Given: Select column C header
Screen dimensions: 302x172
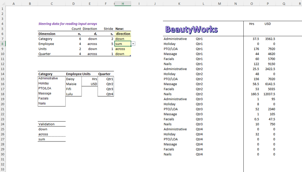Looking at the screenshot, I should click(x=52, y=4).
